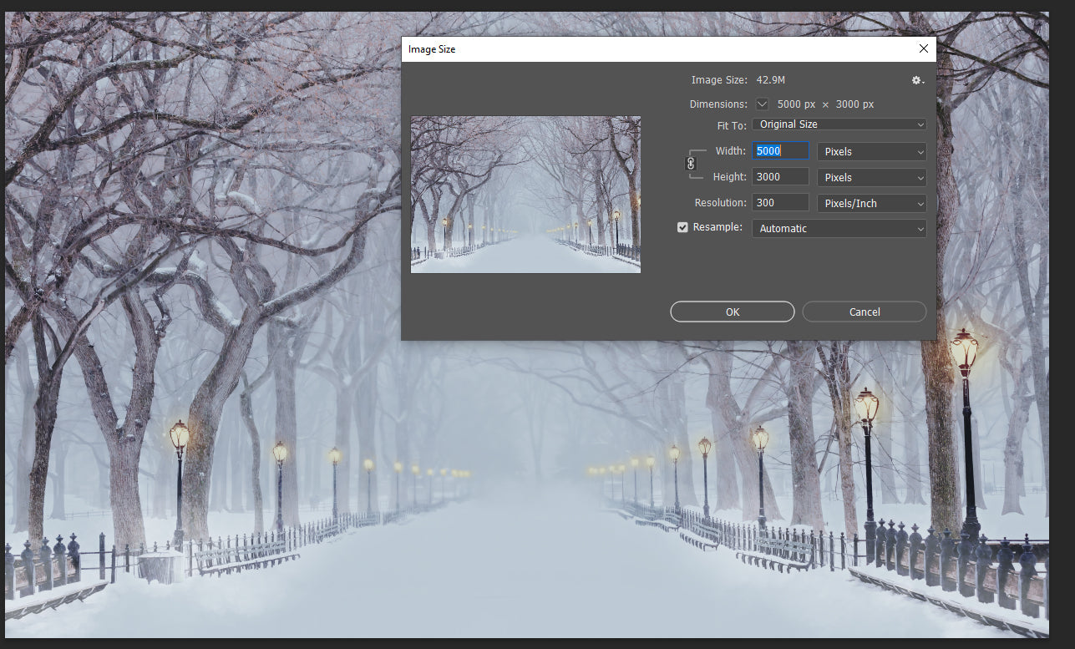Screen dimensions: 1075x649
Task: Open the Resolution Pixels/Inch dropdown
Action: tap(871, 203)
